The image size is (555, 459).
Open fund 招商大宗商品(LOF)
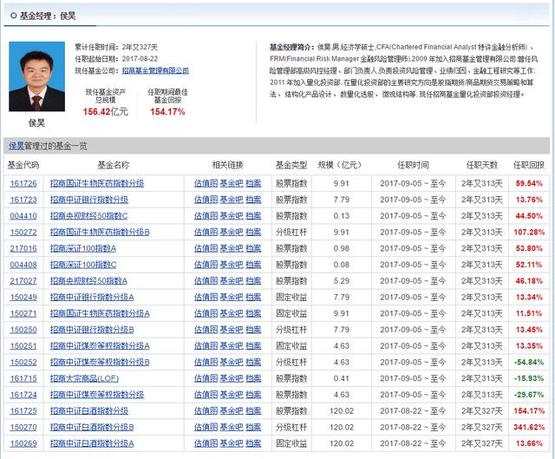tap(84, 379)
